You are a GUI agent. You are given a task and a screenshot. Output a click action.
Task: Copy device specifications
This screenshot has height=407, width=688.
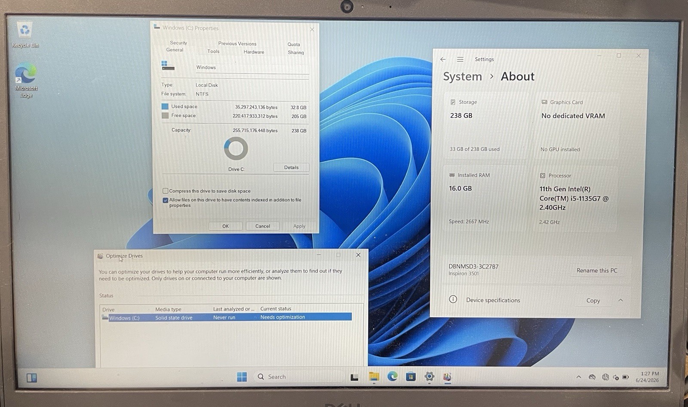(x=593, y=301)
